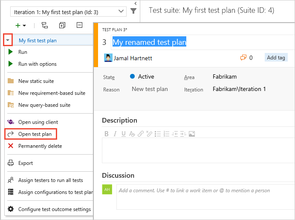Choose Permanently delete from the menu
The height and width of the screenshot is (220, 295).
[x=40, y=146]
